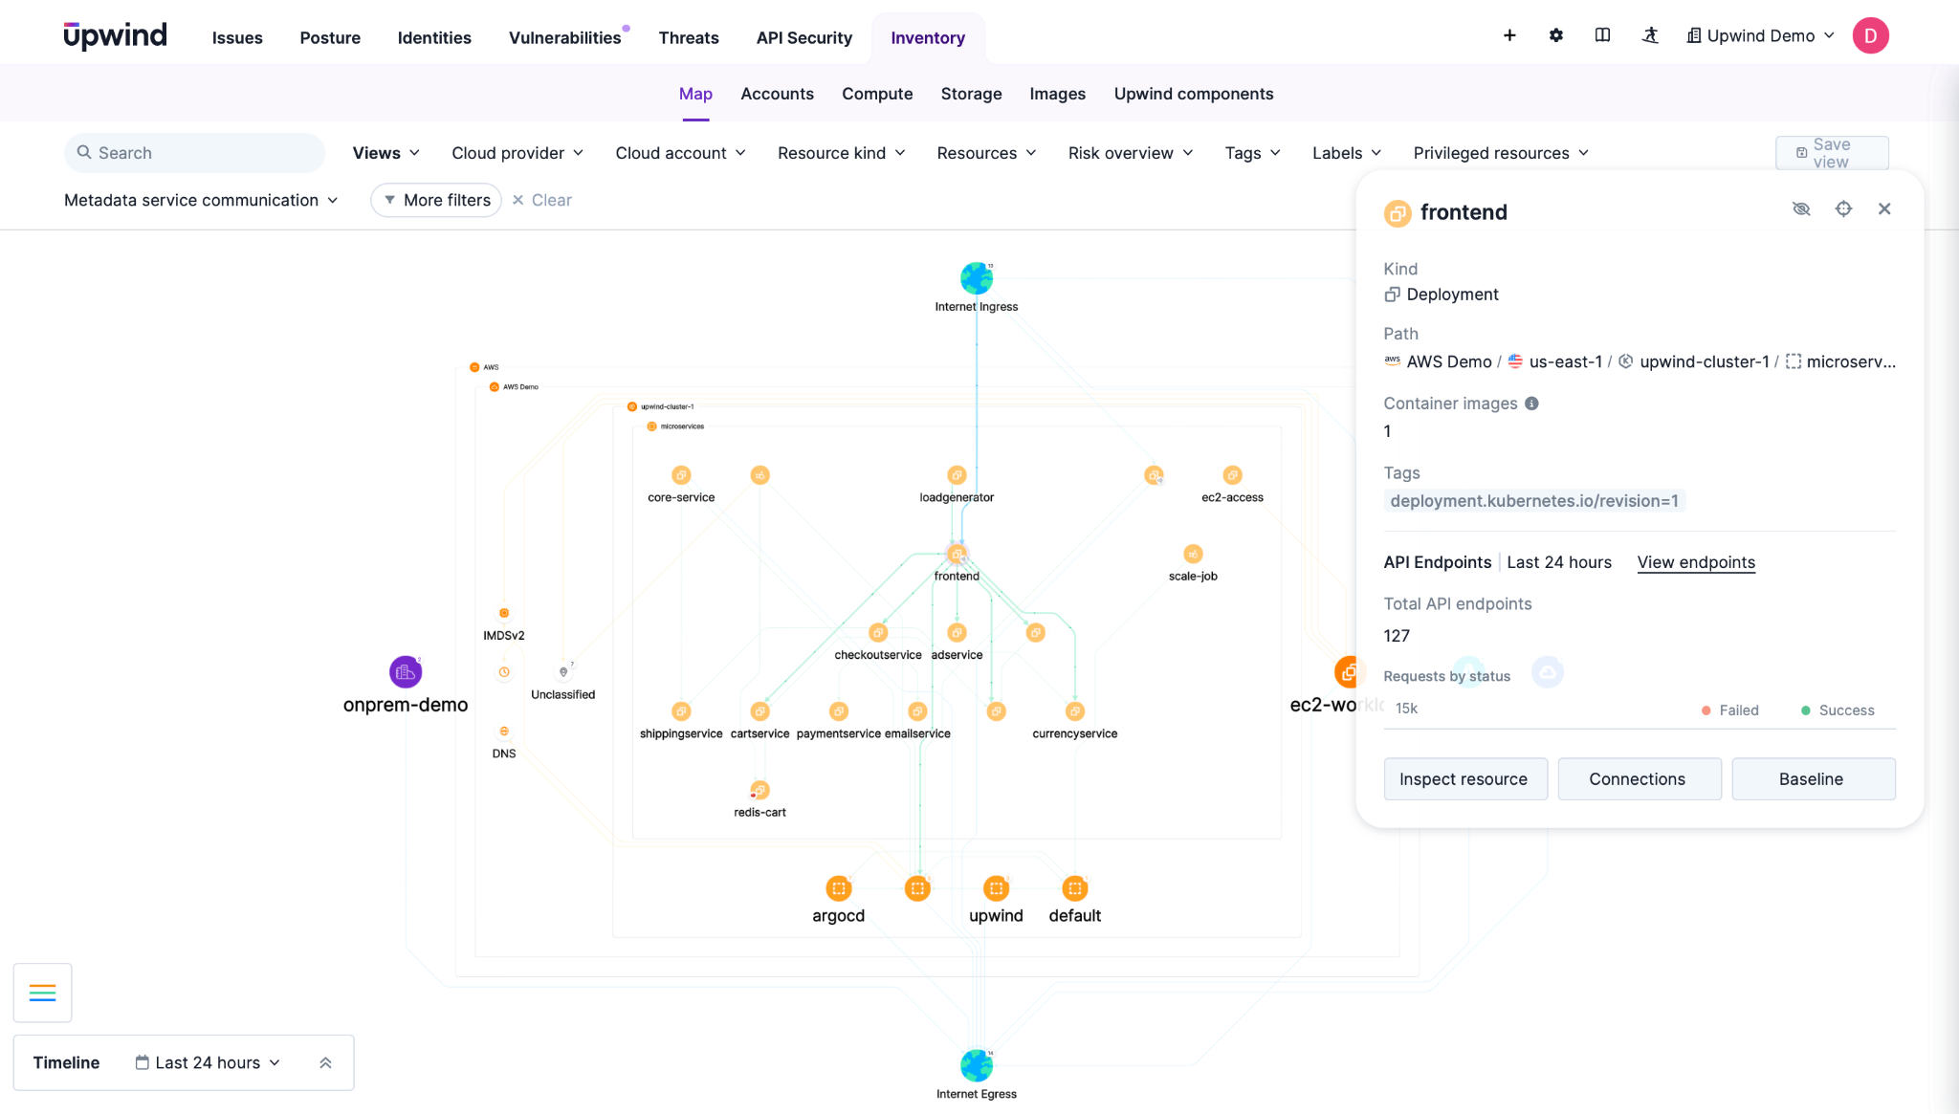Click the View endpoints link
The width and height of the screenshot is (1959, 1114).
(x=1695, y=562)
